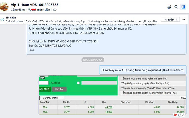Open the Vip11-Huan group avatar
Screen dimensions: 189x118
[x=4, y=7]
